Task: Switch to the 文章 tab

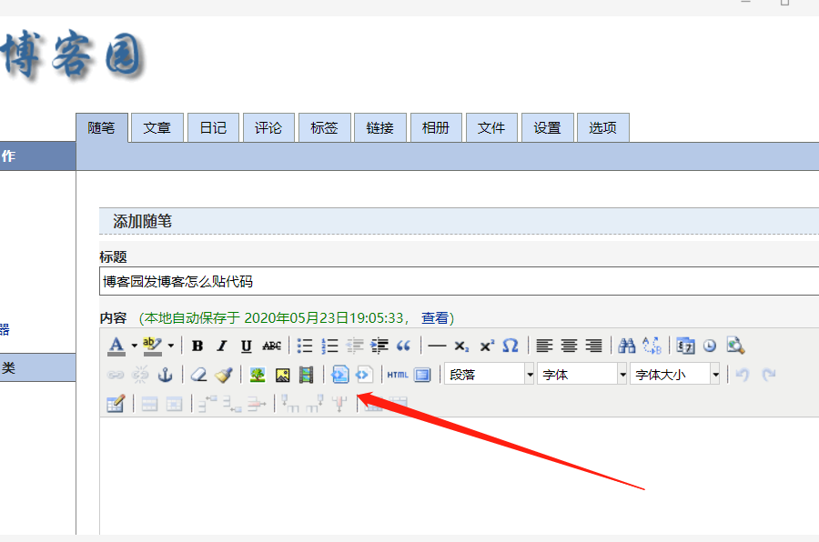Action: tap(157, 128)
